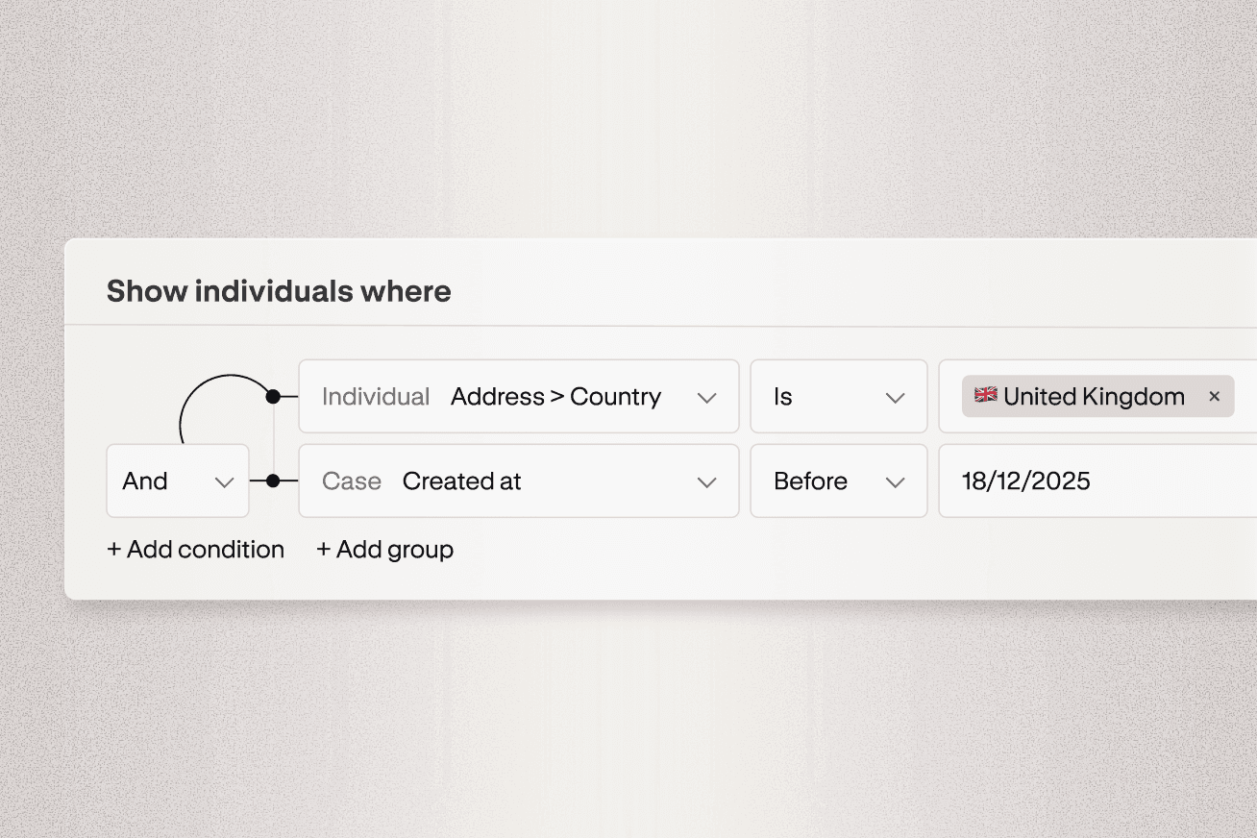Viewport: 1257px width, 838px height.
Task: Select the Address > Country field text
Action: [x=555, y=397]
